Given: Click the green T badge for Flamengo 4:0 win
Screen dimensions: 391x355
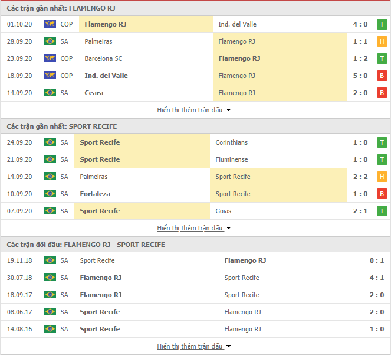Looking at the screenshot, I should [382, 24].
